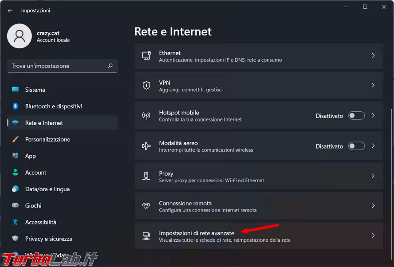Turn on Modalità aereo switch
The height and width of the screenshot is (267, 394).
coord(356,146)
